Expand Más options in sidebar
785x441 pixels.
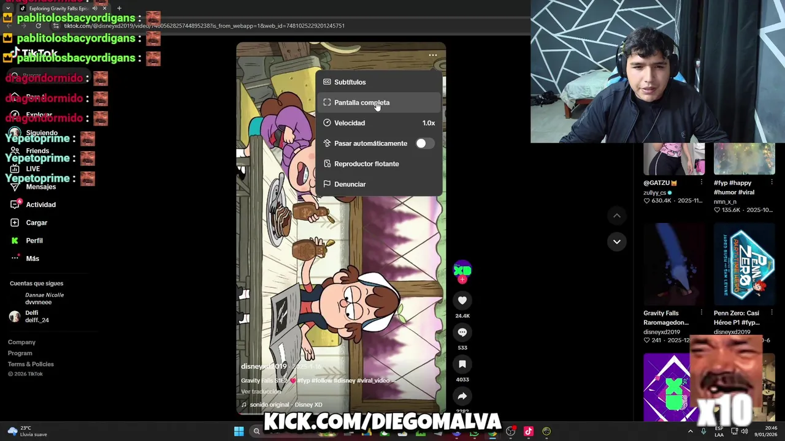coord(25,258)
